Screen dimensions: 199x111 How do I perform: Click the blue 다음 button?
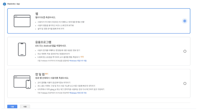pyautogui.click(x=12, y=107)
